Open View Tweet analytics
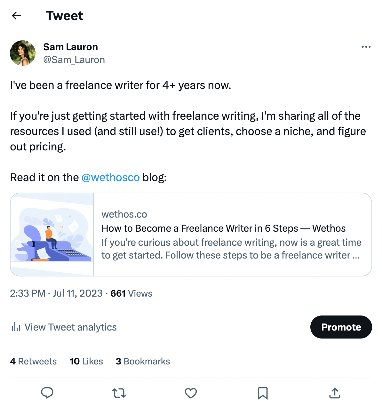 (x=71, y=327)
